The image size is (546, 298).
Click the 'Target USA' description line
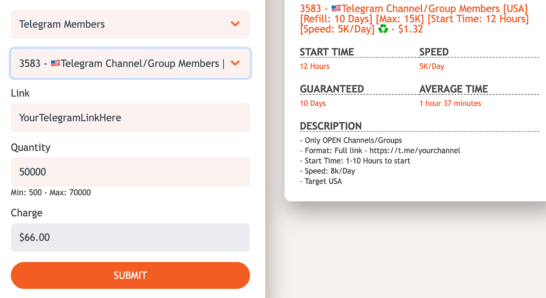(x=321, y=181)
